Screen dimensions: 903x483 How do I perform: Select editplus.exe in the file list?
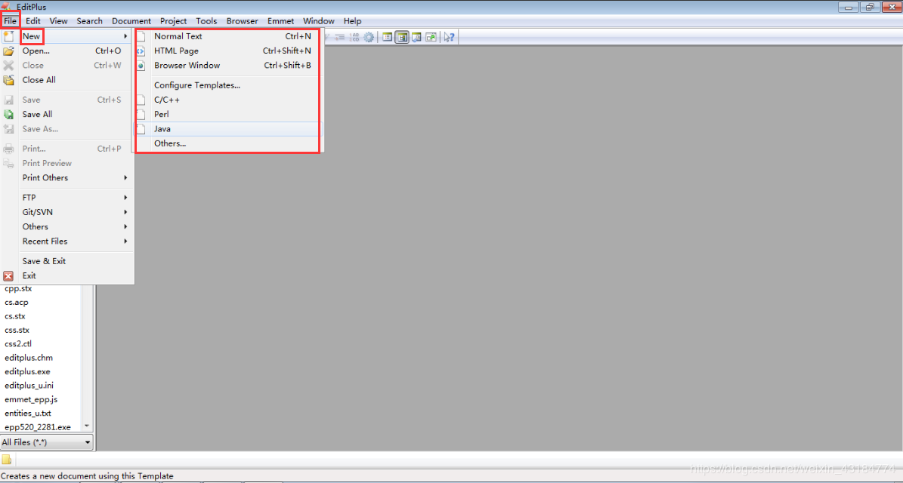pyautogui.click(x=27, y=371)
